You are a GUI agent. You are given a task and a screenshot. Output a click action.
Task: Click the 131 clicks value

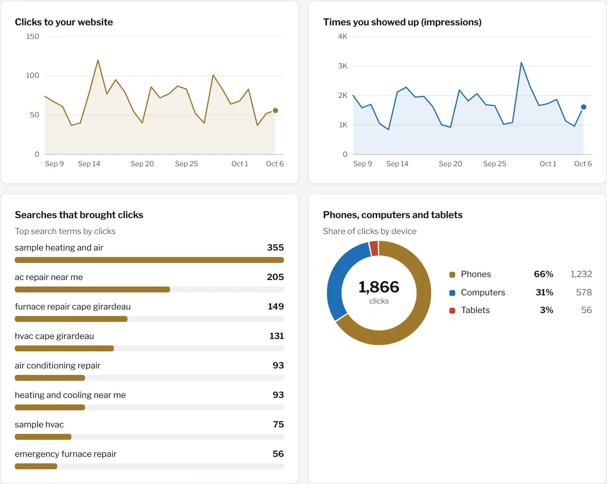click(x=277, y=336)
